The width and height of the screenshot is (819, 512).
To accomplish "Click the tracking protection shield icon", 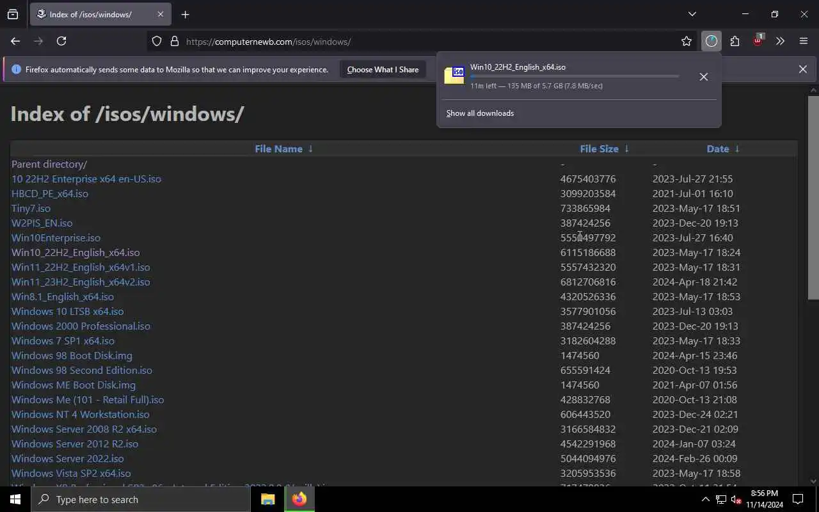I will [157, 42].
